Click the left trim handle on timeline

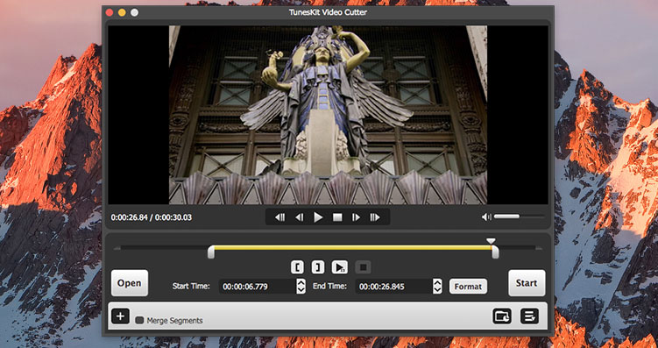click(211, 252)
